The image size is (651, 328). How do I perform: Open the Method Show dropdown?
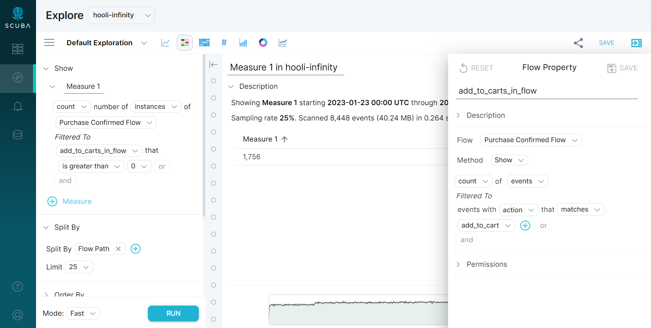[509, 160]
